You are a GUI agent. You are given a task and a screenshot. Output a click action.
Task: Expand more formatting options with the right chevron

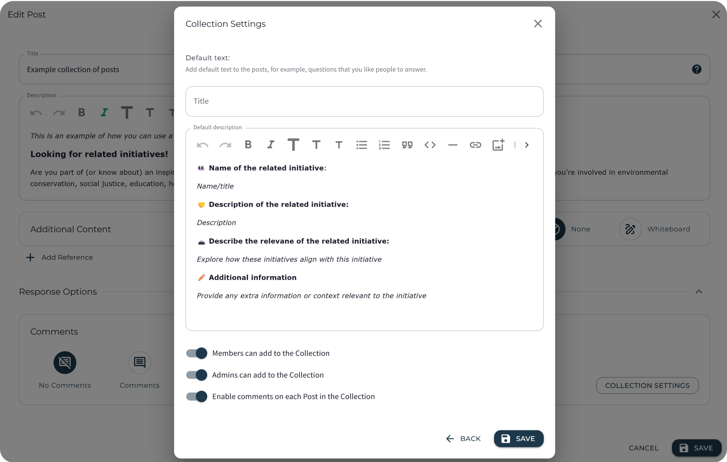pyautogui.click(x=526, y=145)
